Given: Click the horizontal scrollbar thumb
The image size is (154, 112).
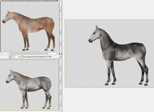Looking at the screenshot, I should click(x=28, y=54).
